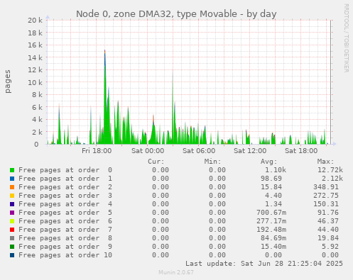Click the orange order 2 legend swatch
This screenshot has width=353, height=280.
12,187
